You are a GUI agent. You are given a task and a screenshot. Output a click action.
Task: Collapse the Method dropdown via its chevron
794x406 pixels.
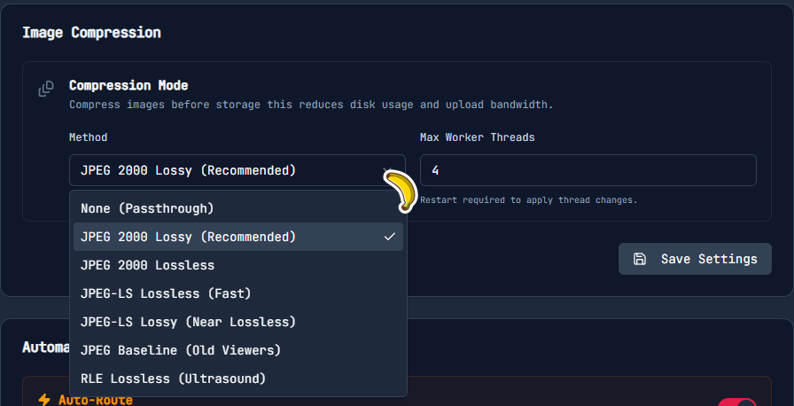click(x=386, y=170)
